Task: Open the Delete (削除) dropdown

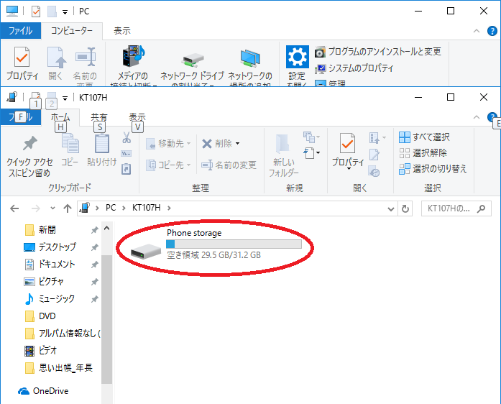Action: pos(237,143)
